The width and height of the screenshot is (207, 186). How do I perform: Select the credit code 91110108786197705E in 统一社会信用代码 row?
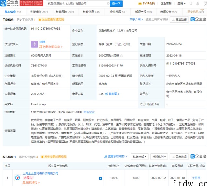point(45,29)
